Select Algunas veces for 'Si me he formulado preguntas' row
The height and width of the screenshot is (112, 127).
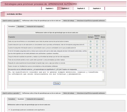click(x=97, y=52)
